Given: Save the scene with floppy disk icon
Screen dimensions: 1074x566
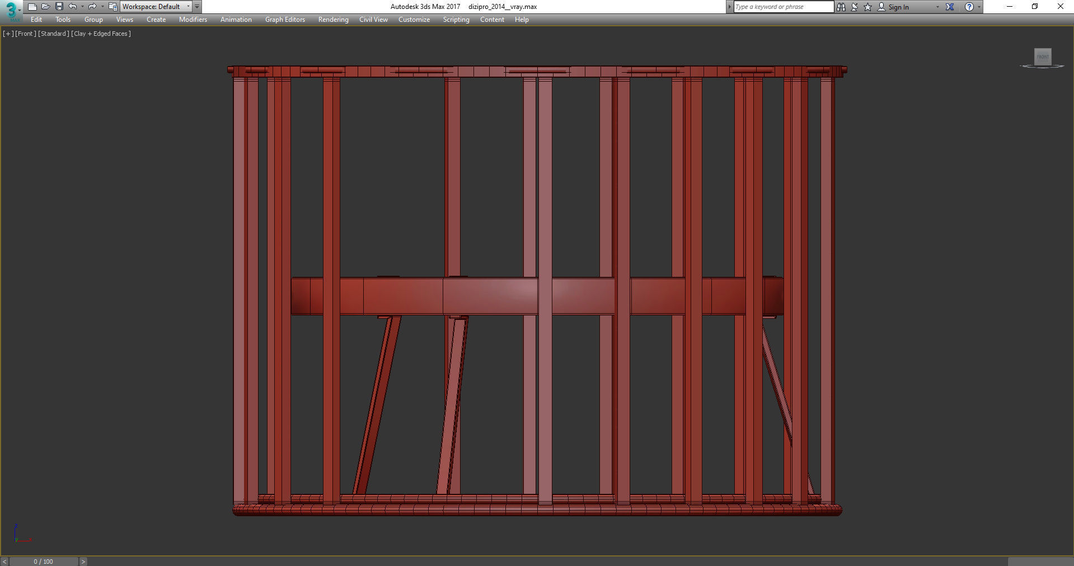Looking at the screenshot, I should (59, 7).
